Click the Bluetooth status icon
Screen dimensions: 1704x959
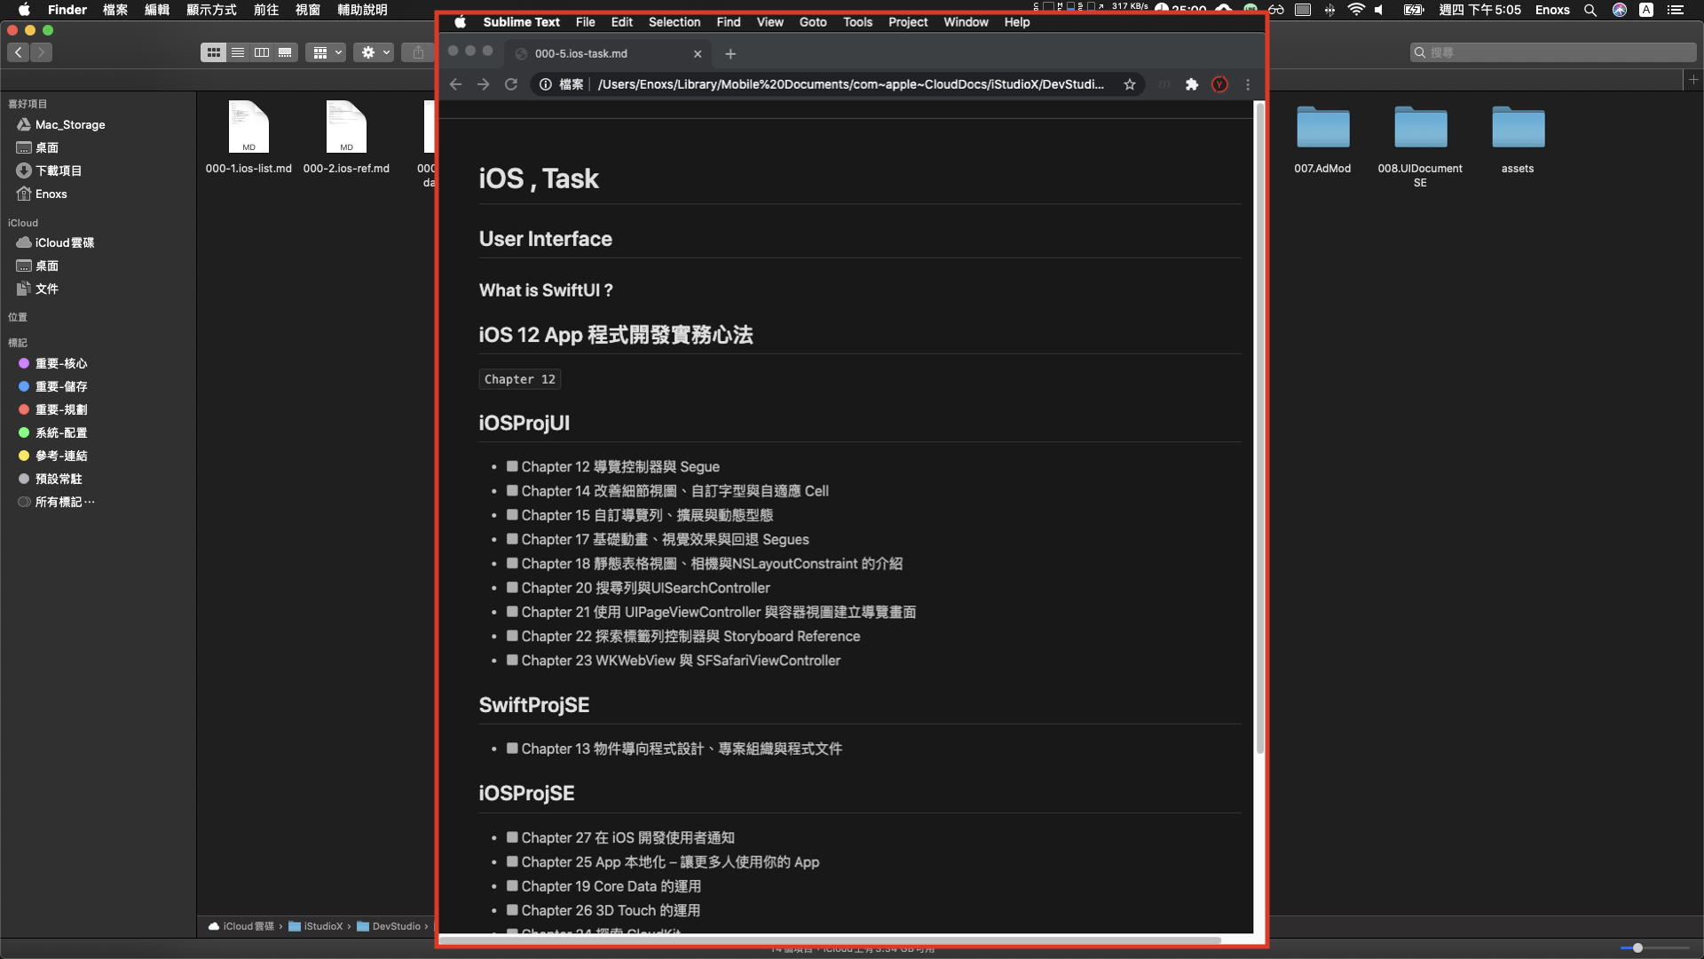(x=1329, y=10)
